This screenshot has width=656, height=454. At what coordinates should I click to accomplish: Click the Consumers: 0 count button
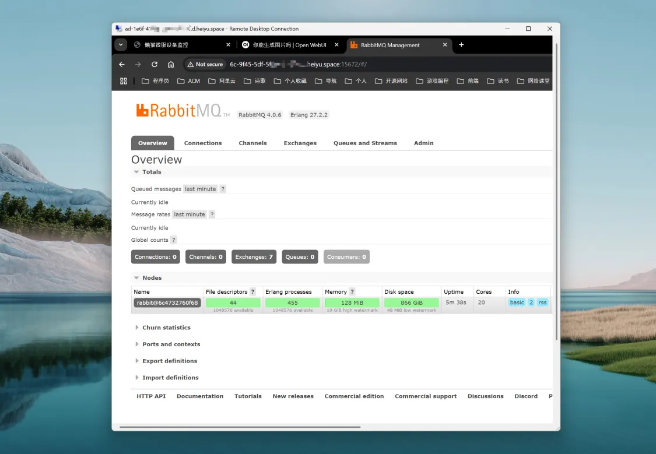[346, 256]
